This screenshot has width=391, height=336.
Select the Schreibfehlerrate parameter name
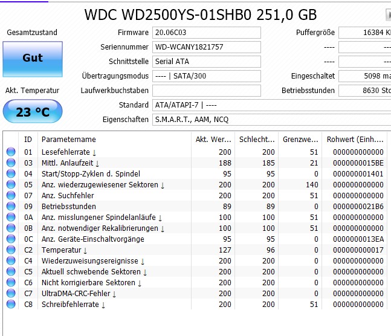point(70,304)
